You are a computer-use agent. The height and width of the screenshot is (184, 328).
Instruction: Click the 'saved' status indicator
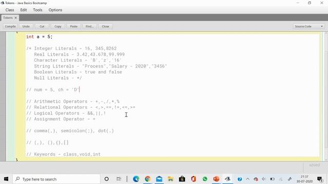coord(314,165)
